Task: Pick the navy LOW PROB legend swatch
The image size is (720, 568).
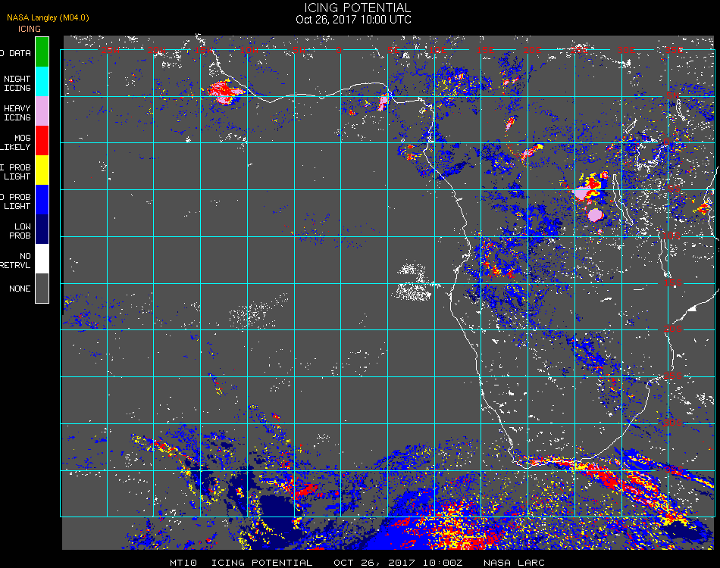Action: 42,229
